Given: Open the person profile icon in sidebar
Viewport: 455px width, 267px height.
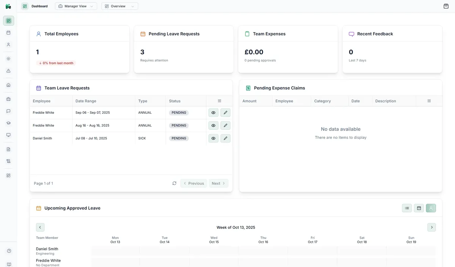Looking at the screenshot, I should point(8,44).
